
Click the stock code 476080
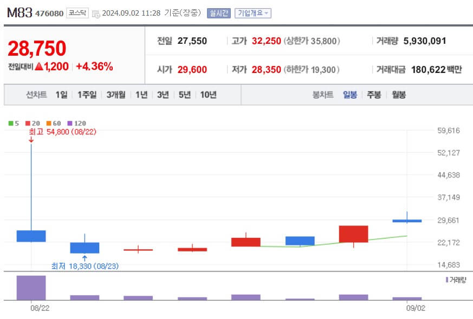(x=49, y=14)
